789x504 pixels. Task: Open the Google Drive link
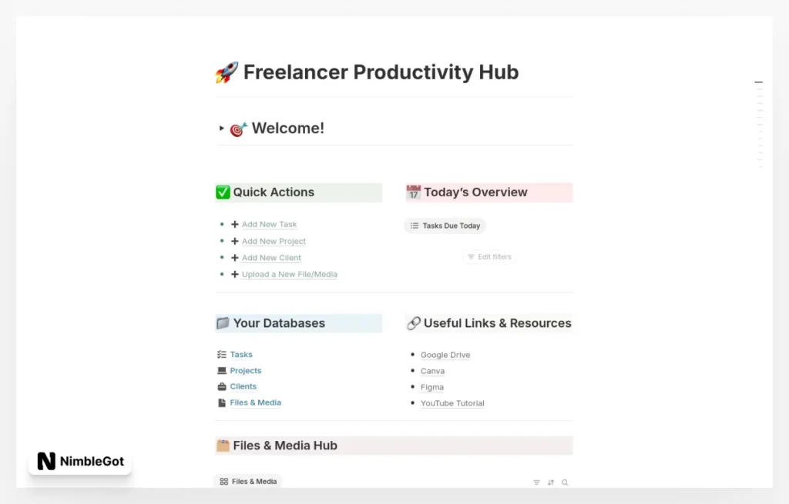(445, 355)
